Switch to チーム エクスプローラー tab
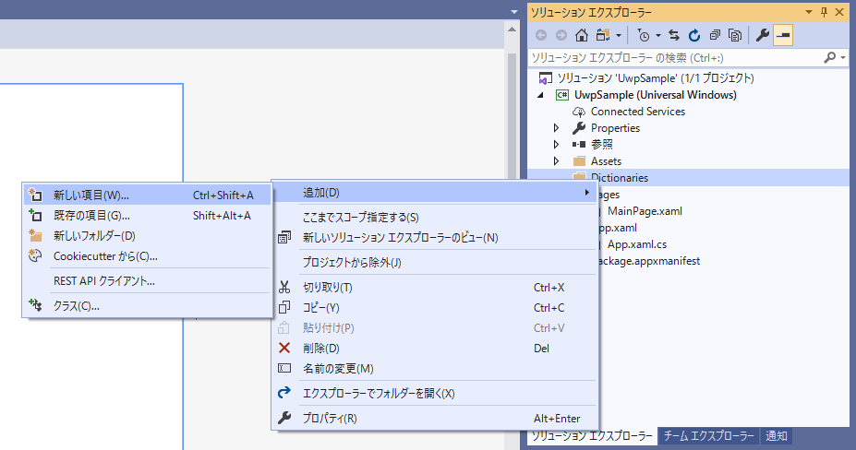856x450 pixels. click(x=708, y=436)
